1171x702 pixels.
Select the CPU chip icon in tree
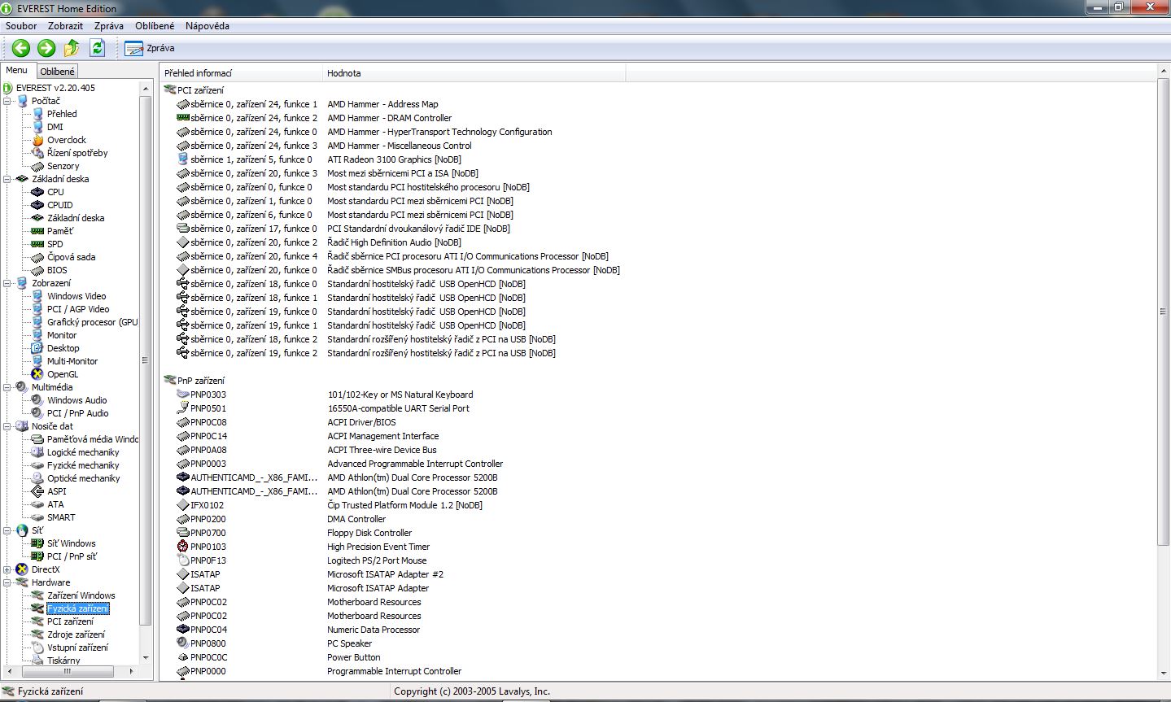(37, 192)
